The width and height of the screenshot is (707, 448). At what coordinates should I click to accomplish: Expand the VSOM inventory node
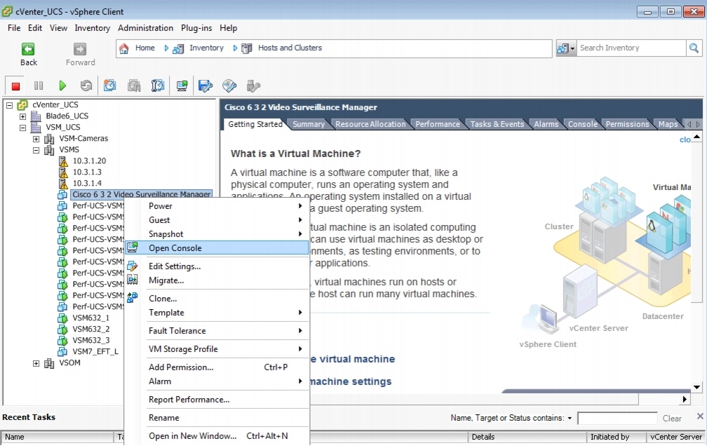coord(35,362)
